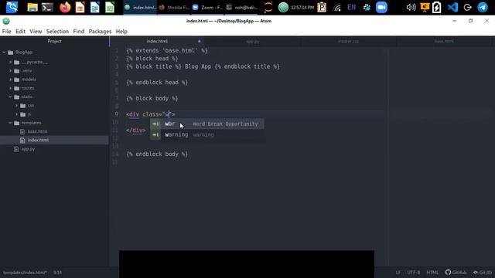Collapse the templates folder
495x278 pixels.
click(10, 123)
